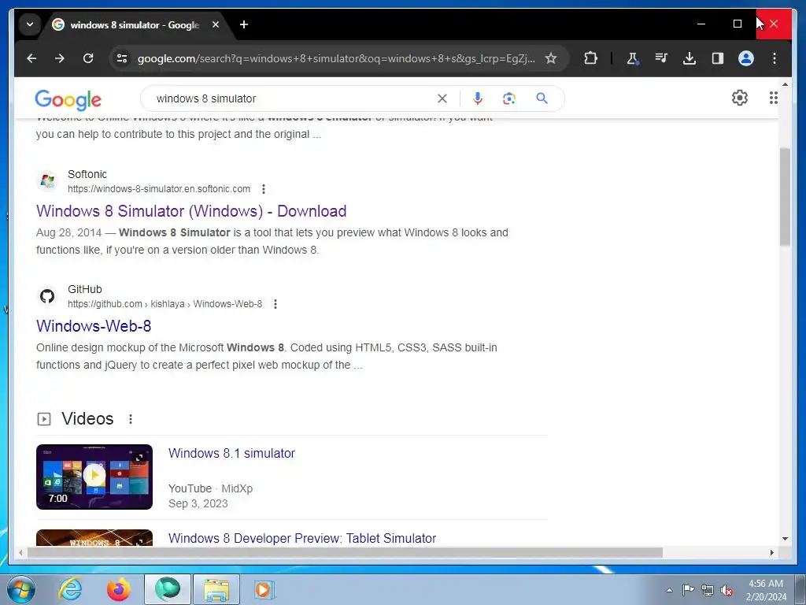
Task: Open the 4:56 AM clock in tray
Action: [766, 590]
